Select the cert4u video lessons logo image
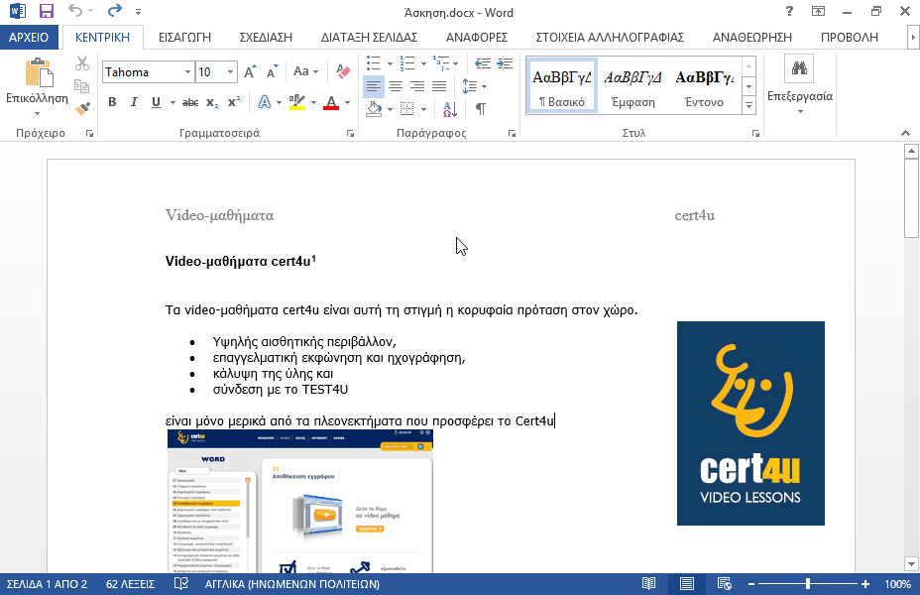The width and height of the screenshot is (920, 595). [x=750, y=423]
